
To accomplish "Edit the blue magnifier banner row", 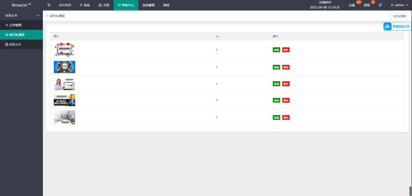I will click(x=276, y=67).
